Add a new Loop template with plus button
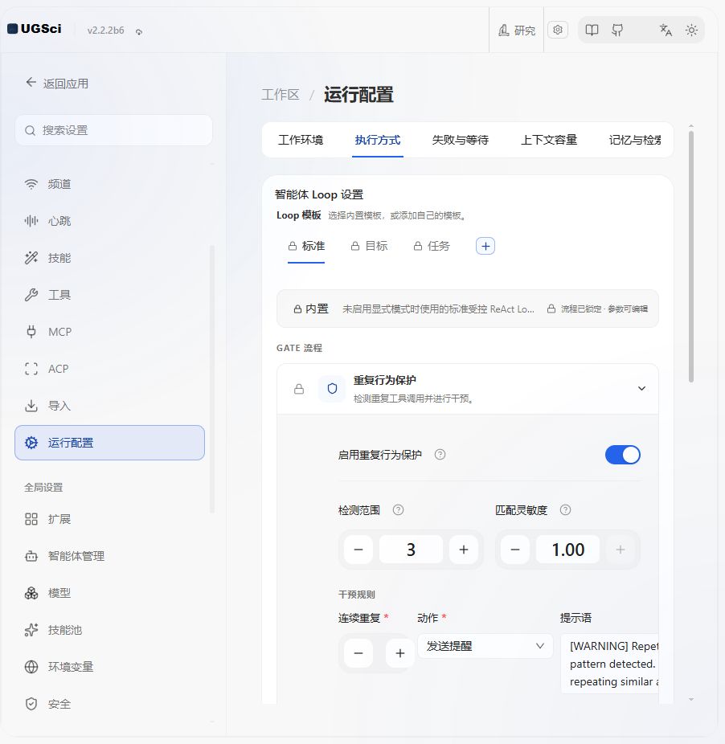The width and height of the screenshot is (725, 744). pyautogui.click(x=485, y=247)
